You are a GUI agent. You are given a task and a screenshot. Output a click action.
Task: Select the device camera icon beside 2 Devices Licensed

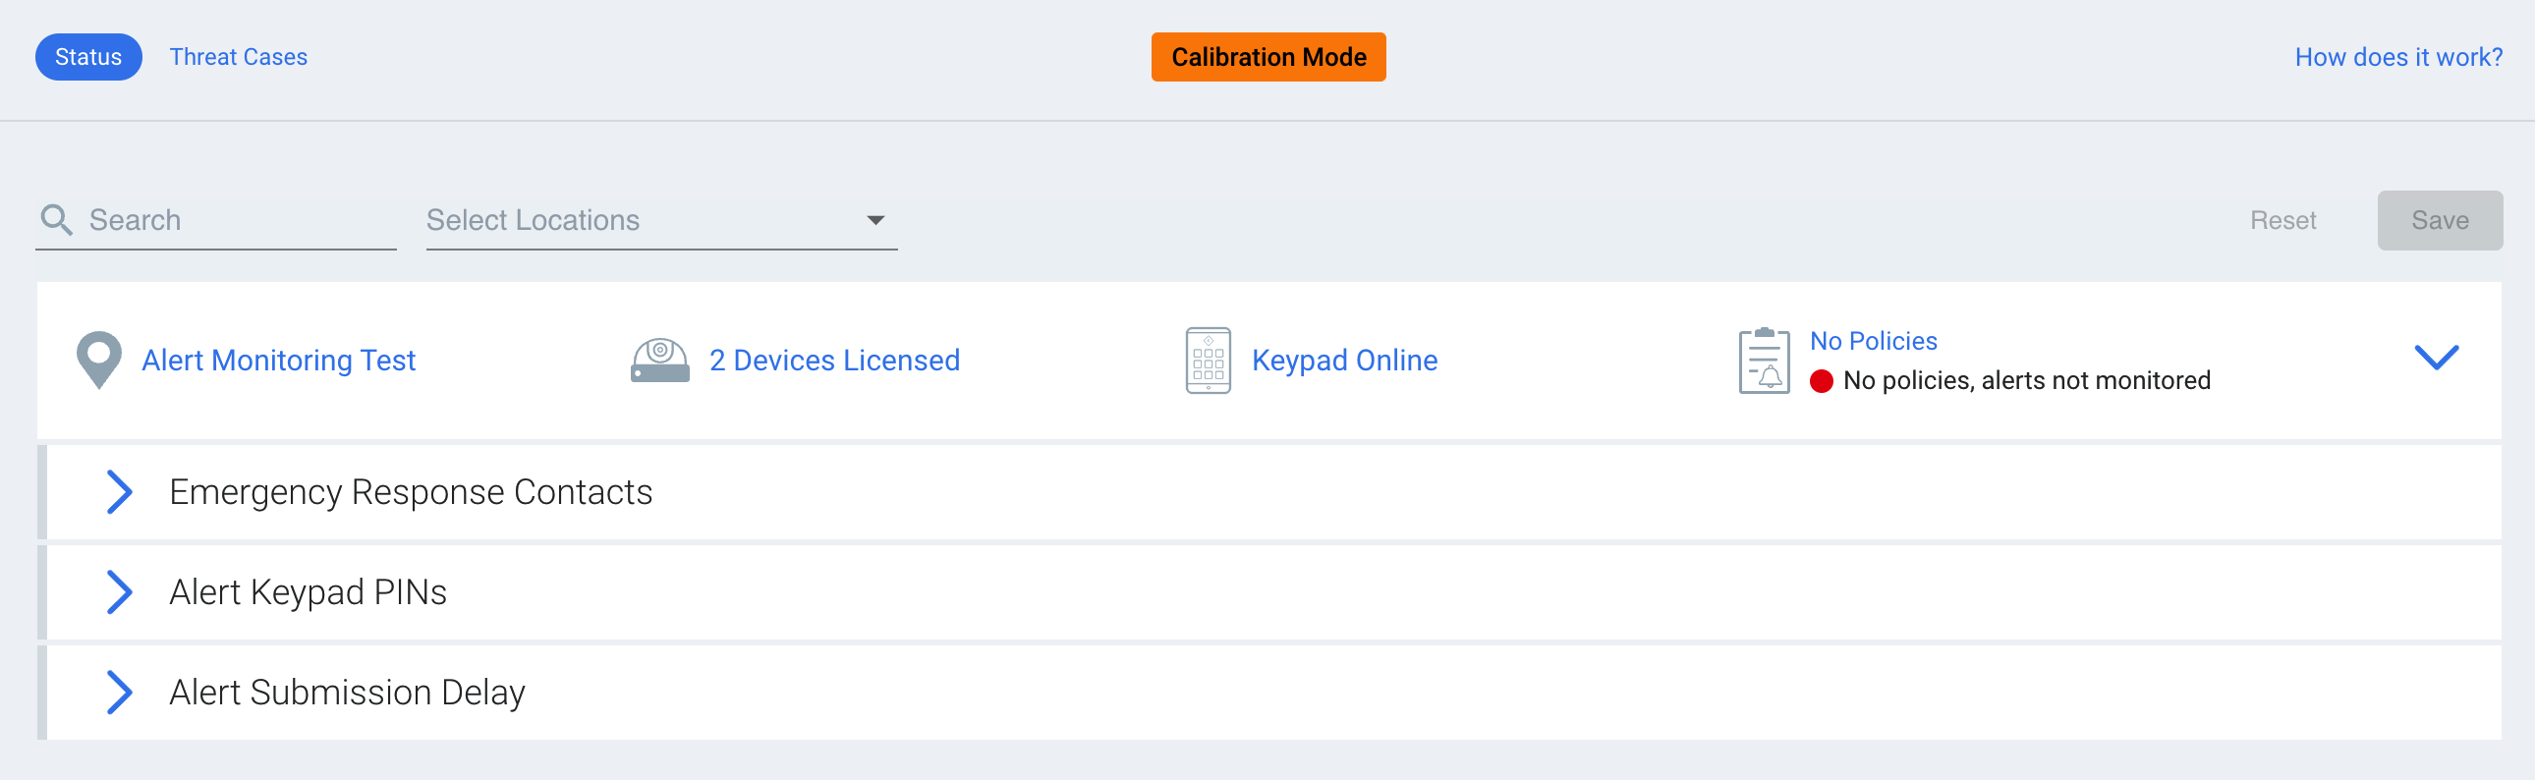pyautogui.click(x=658, y=360)
